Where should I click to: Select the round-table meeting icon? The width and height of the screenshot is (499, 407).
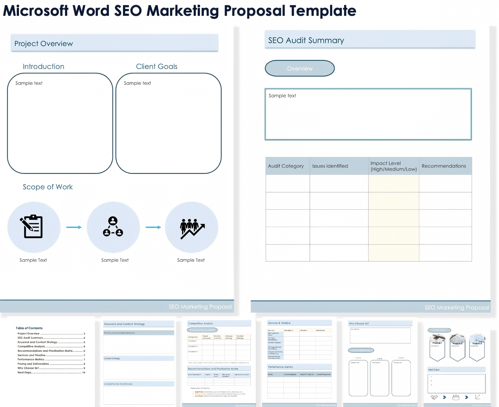tap(456, 397)
